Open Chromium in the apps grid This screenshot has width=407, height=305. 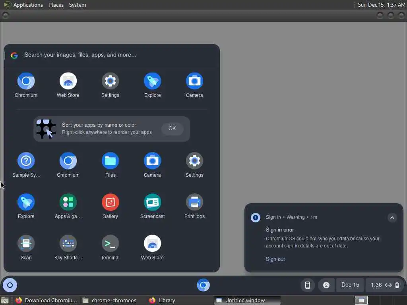point(68,165)
